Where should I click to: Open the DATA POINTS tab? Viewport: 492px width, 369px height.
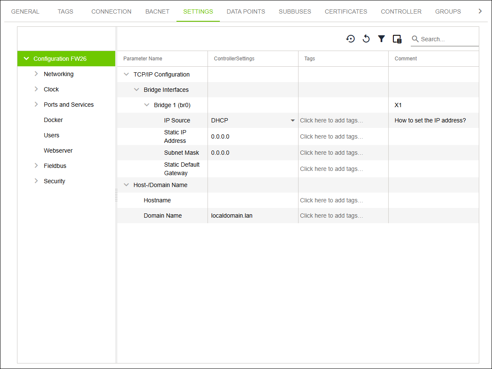pos(246,11)
